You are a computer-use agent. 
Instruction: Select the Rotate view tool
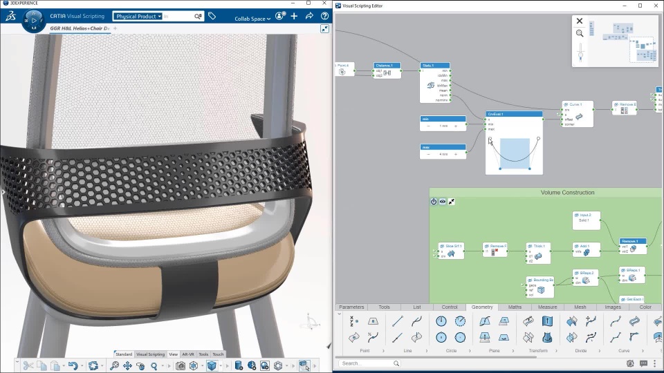pyautogui.click(x=140, y=366)
